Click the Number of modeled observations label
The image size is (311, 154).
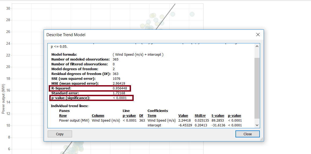[81, 59]
